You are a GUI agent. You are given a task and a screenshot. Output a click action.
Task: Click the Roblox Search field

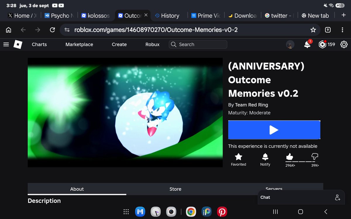(x=198, y=44)
